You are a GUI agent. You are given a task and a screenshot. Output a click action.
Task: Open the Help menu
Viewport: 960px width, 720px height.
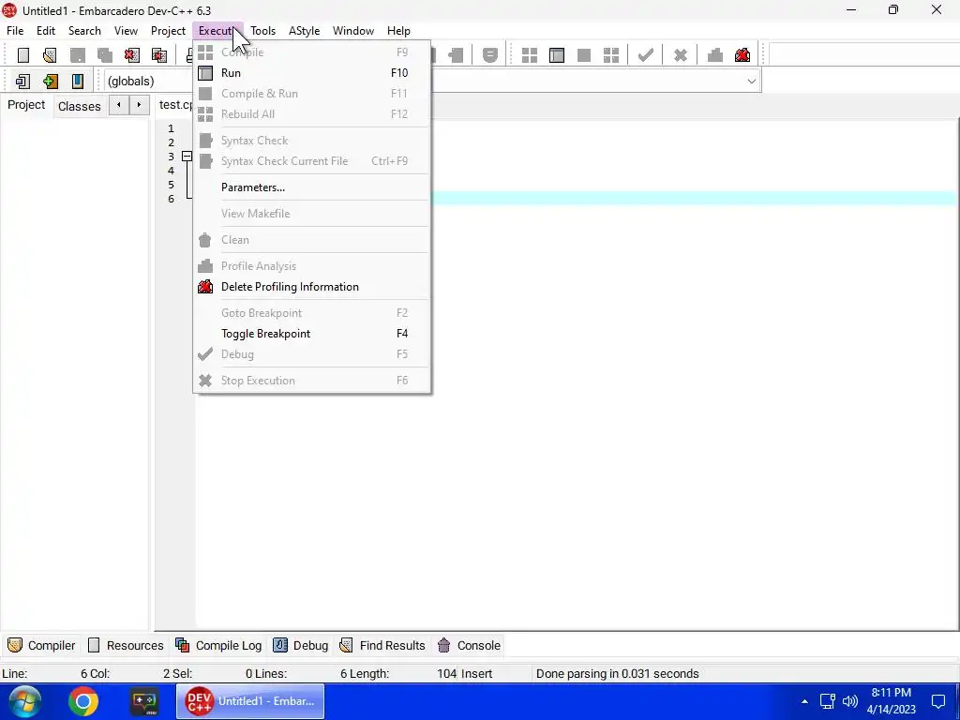point(398,31)
